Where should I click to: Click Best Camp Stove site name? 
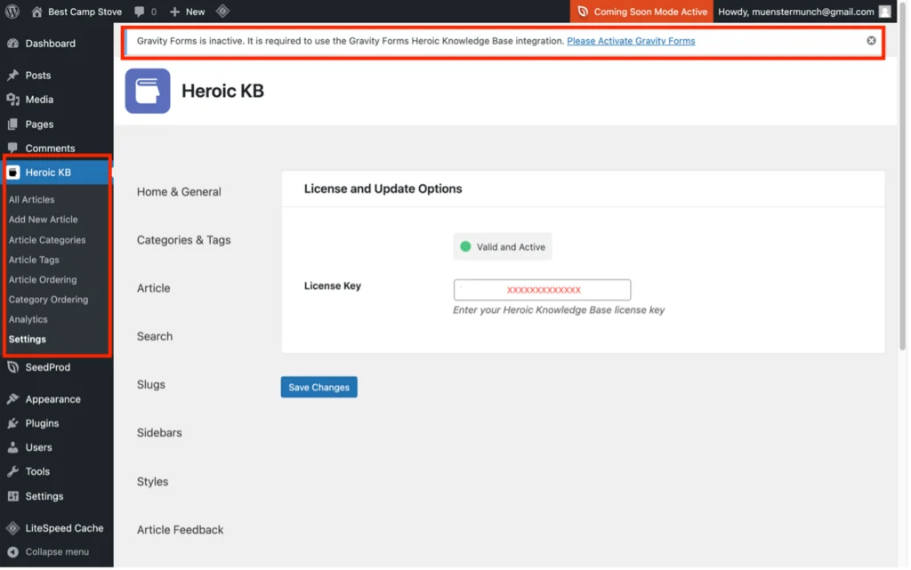pos(85,12)
